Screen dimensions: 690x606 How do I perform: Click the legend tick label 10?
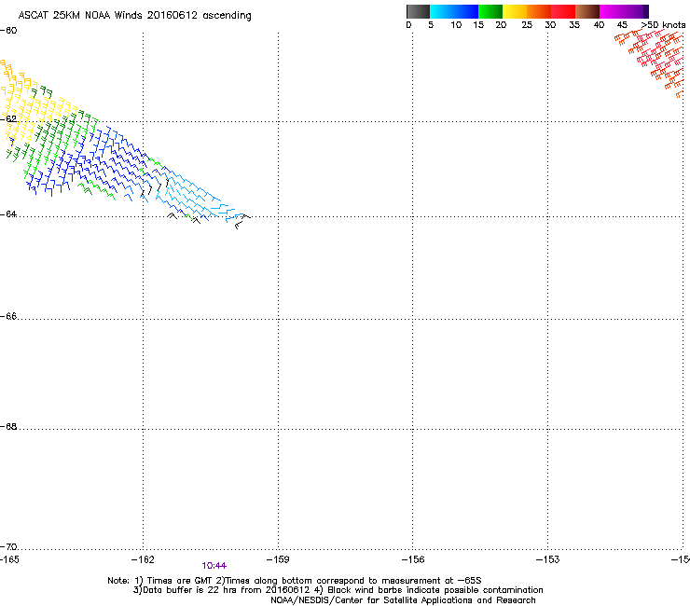[456, 25]
